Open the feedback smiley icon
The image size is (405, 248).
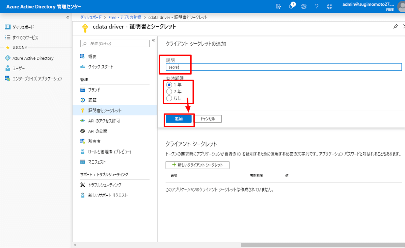click(x=329, y=6)
